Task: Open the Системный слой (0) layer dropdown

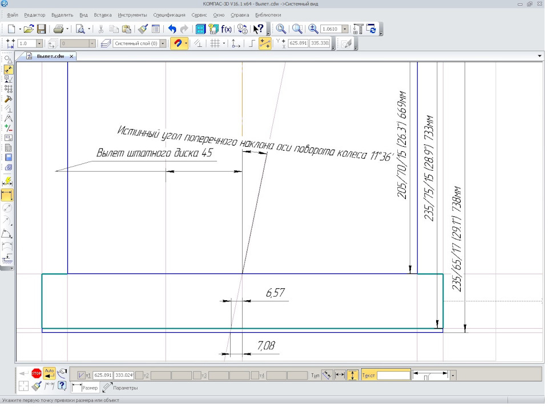Action: tap(163, 43)
